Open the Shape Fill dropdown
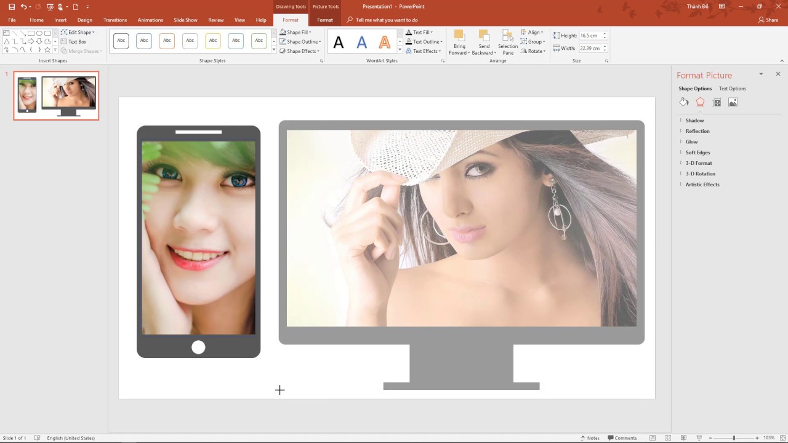The image size is (788, 443). point(299,33)
